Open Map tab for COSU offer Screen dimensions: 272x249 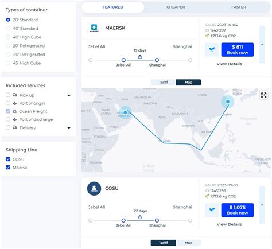click(188, 243)
